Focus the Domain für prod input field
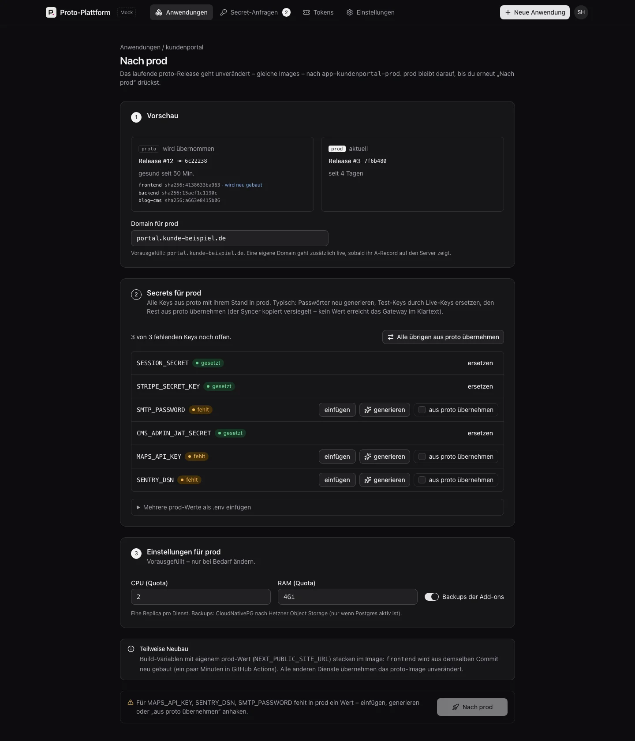The image size is (635, 741). (x=230, y=238)
